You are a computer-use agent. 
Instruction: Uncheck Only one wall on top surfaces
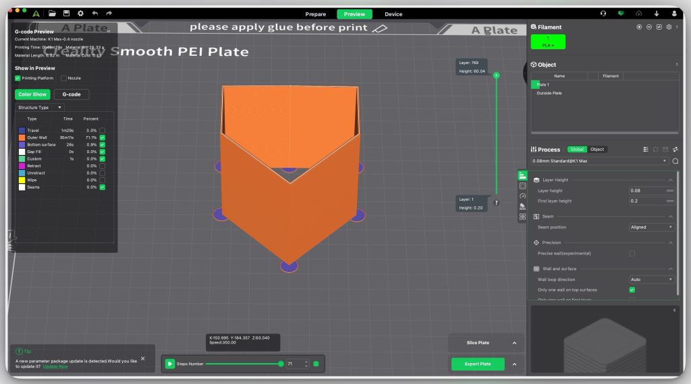(x=632, y=290)
